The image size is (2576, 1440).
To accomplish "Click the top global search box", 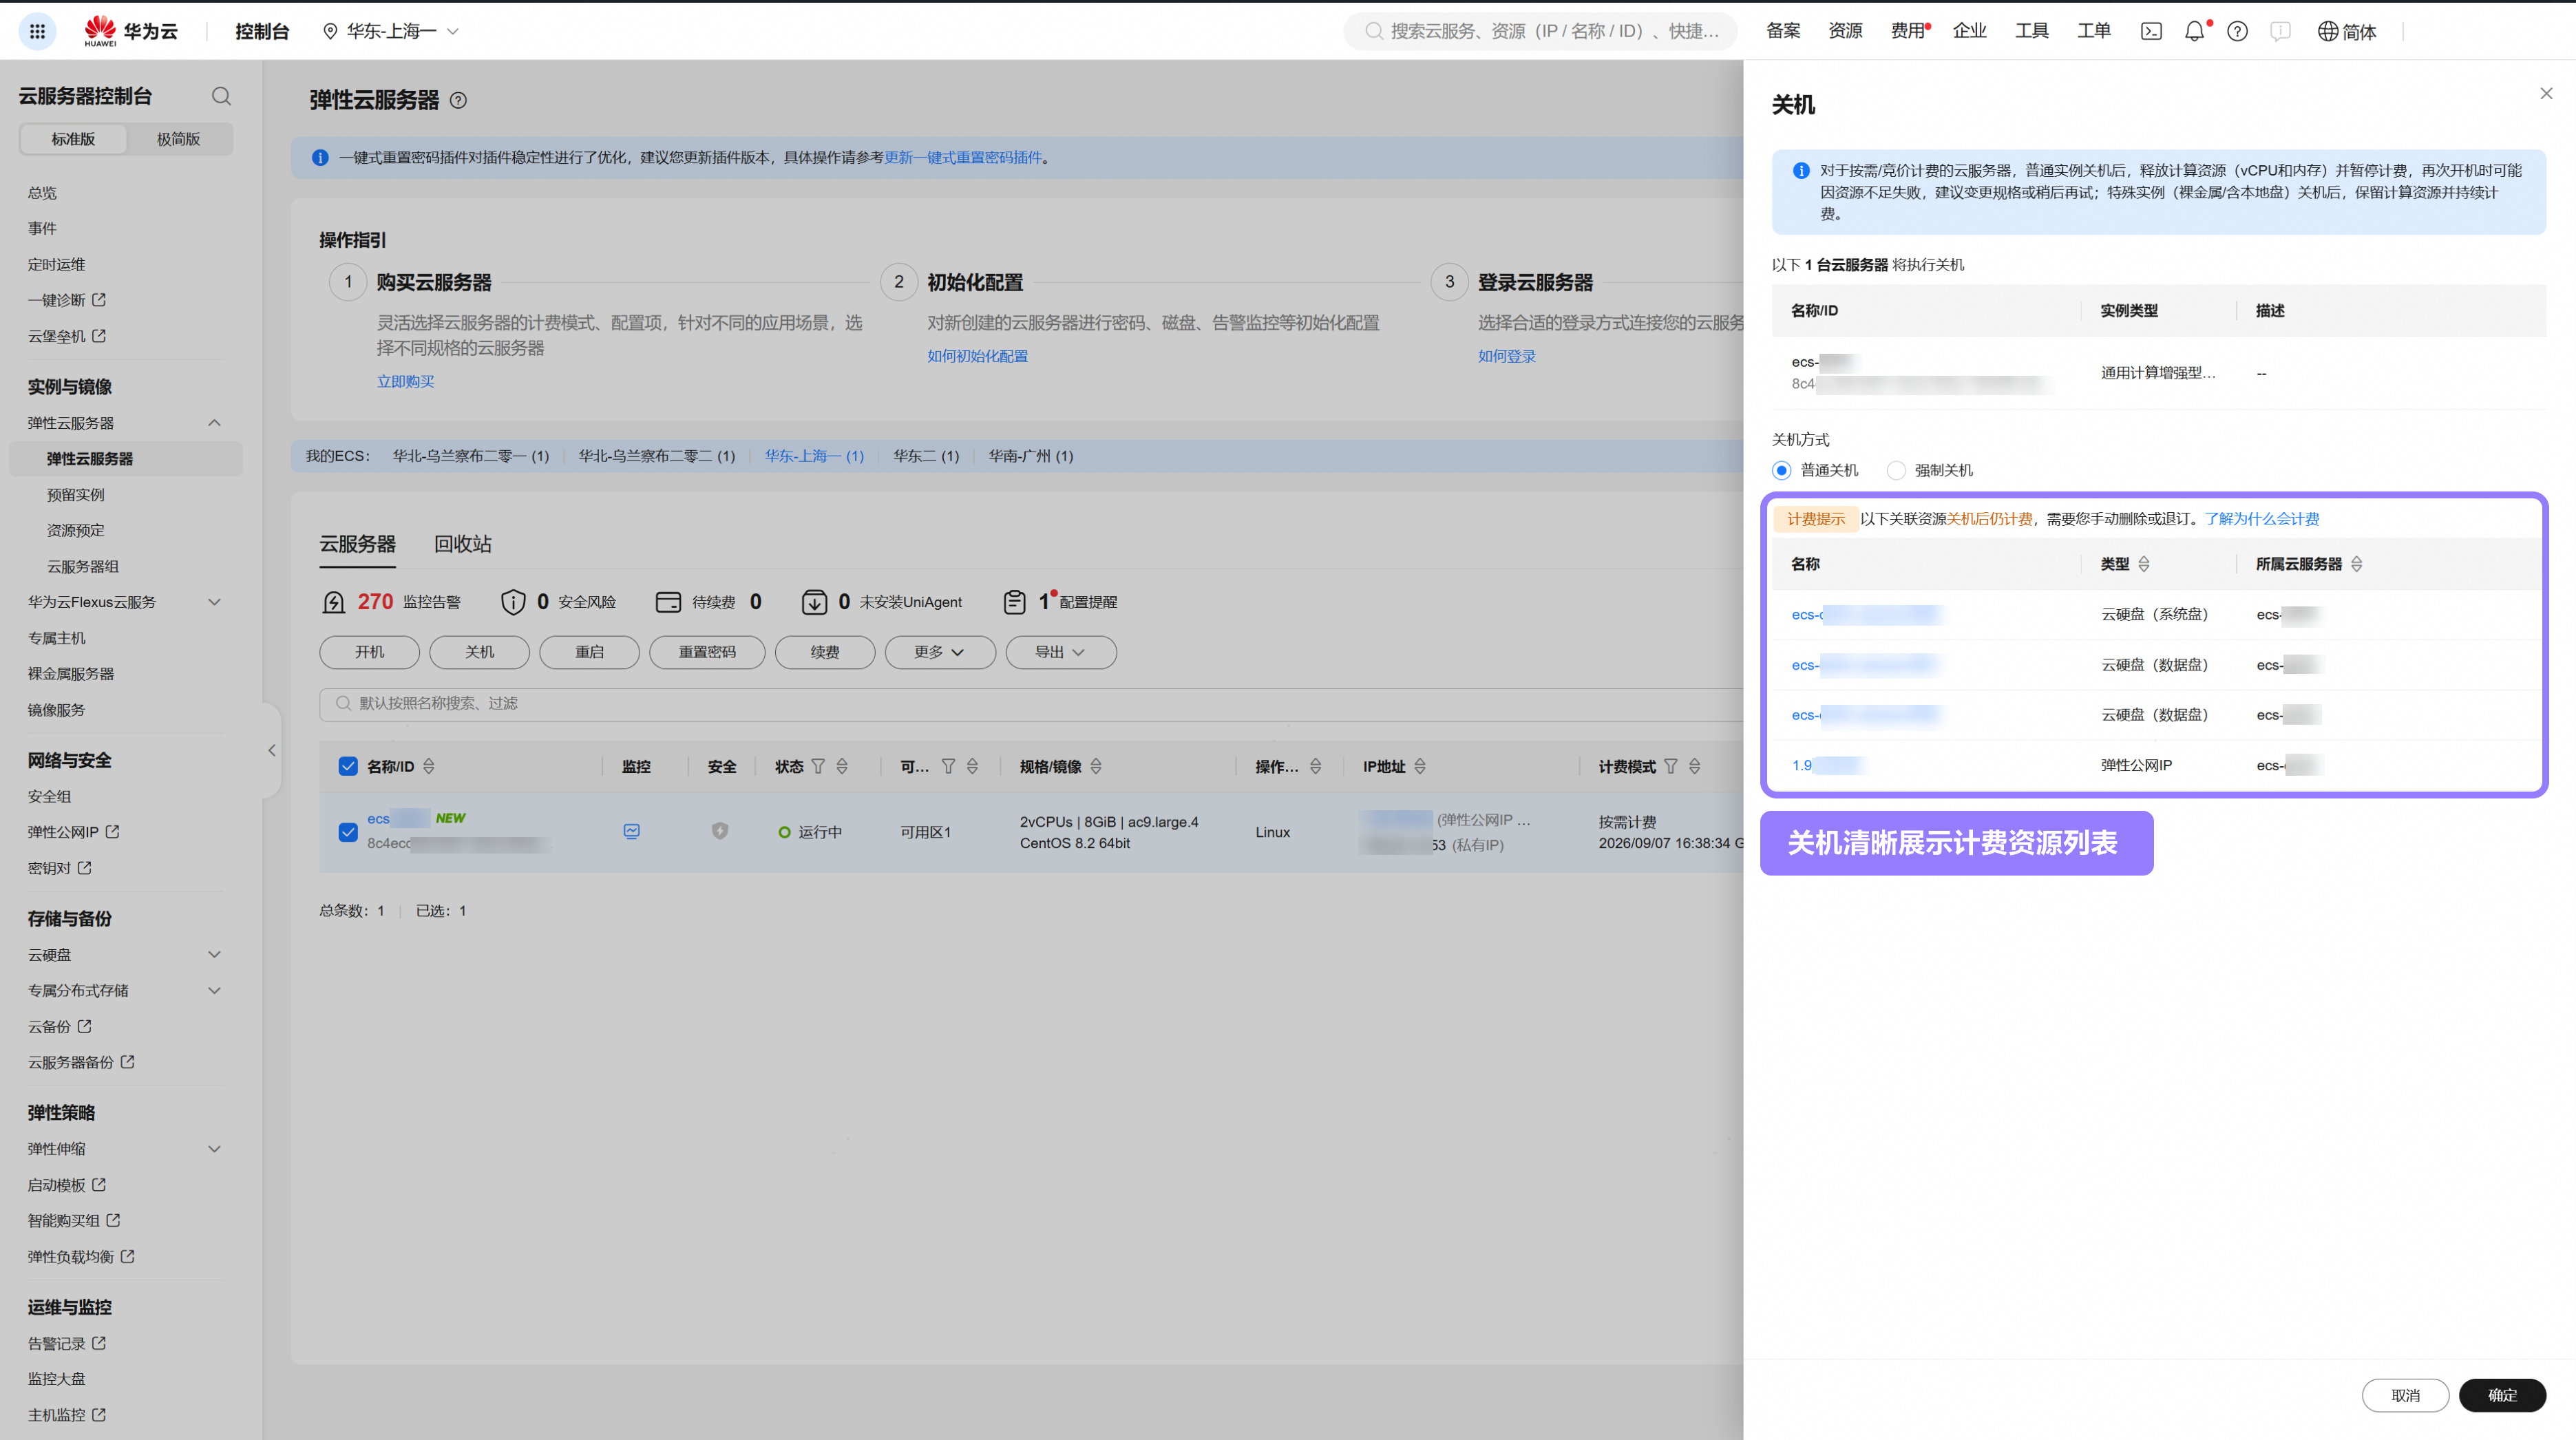I will 1541,31.
